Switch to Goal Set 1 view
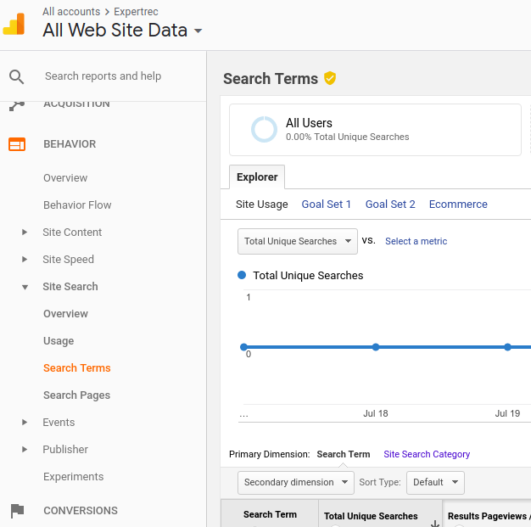This screenshot has width=531, height=527. pyautogui.click(x=326, y=205)
